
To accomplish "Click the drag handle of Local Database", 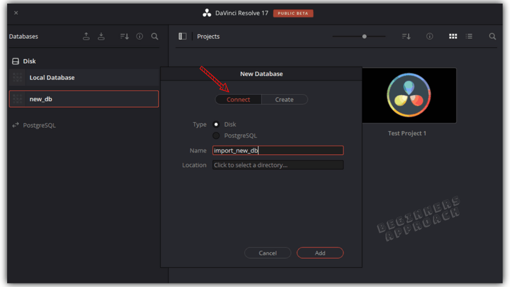I will click(17, 77).
